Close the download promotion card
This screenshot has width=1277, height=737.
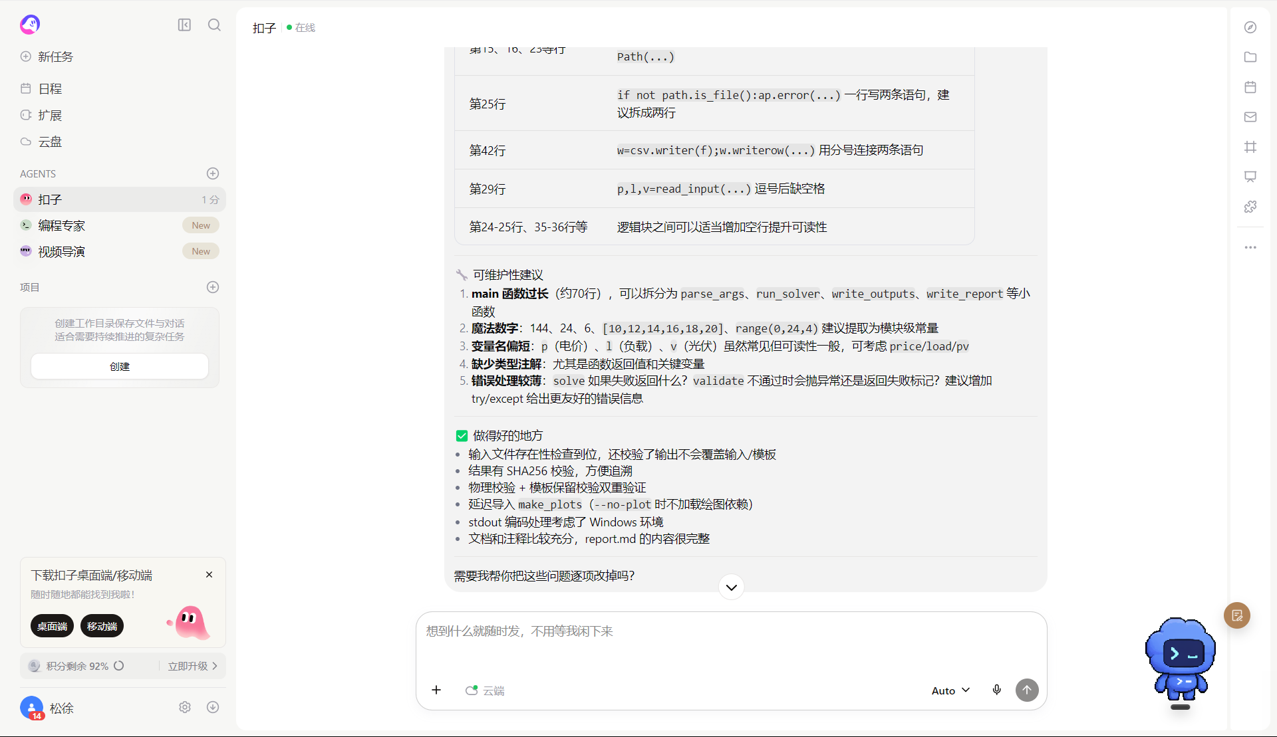(x=209, y=575)
